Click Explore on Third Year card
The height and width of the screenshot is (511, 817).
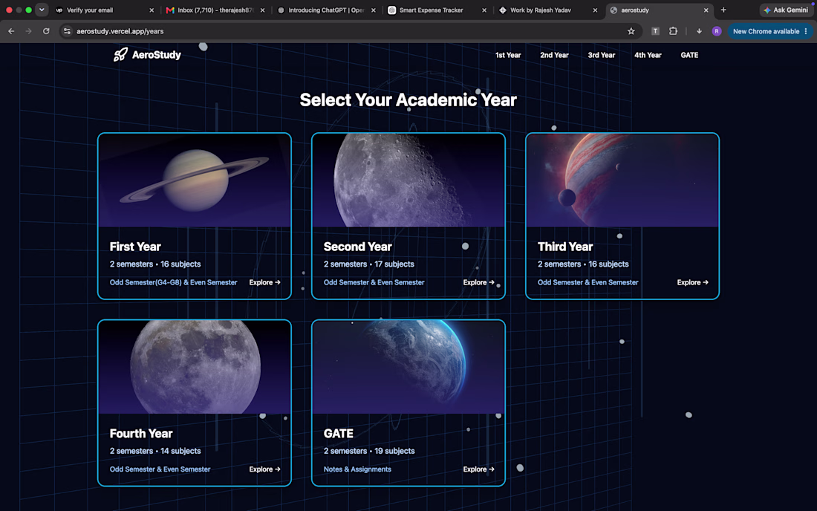(x=692, y=282)
